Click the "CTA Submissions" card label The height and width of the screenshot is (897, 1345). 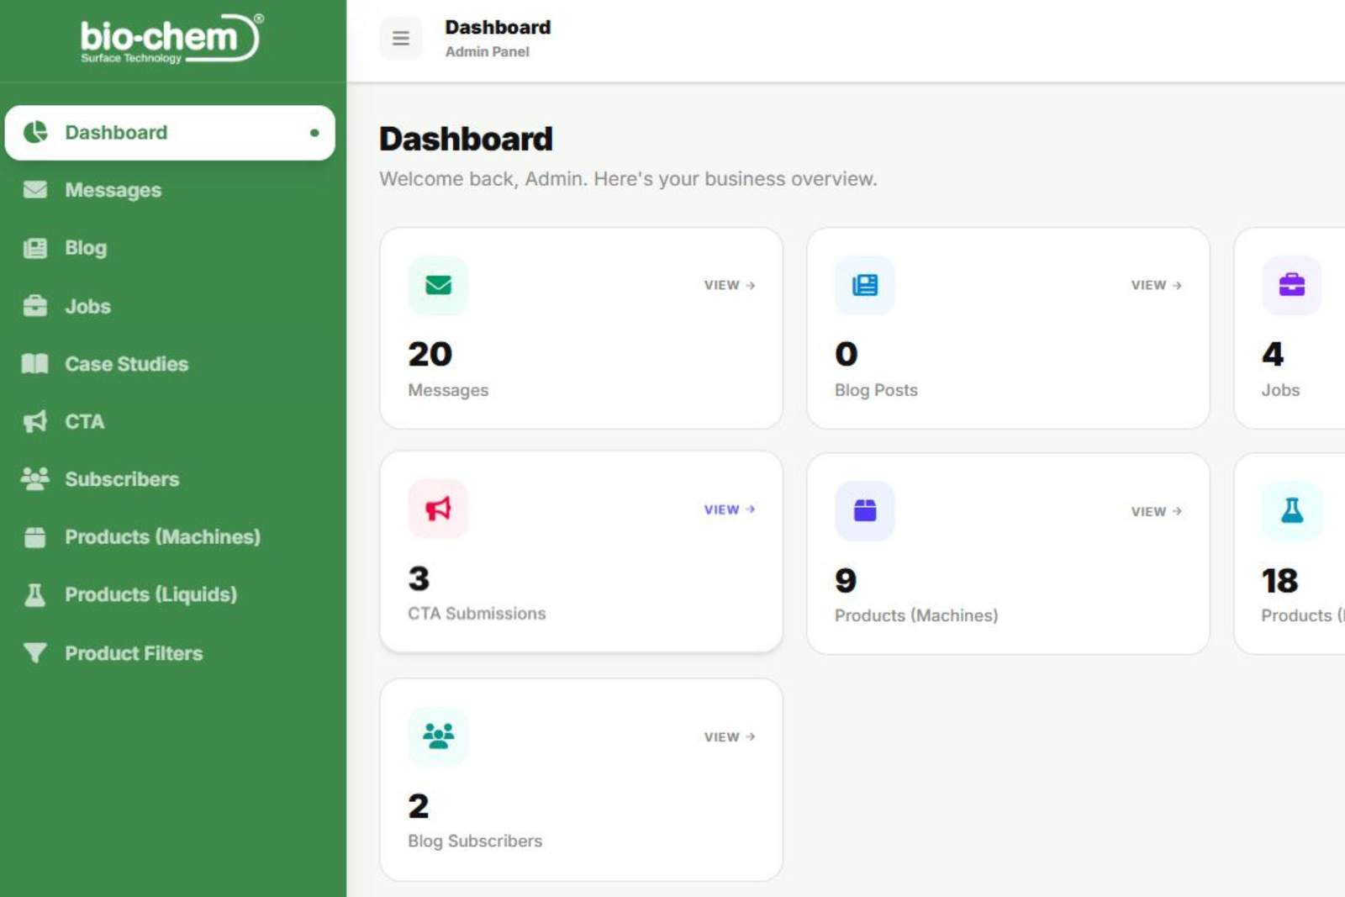[477, 614]
